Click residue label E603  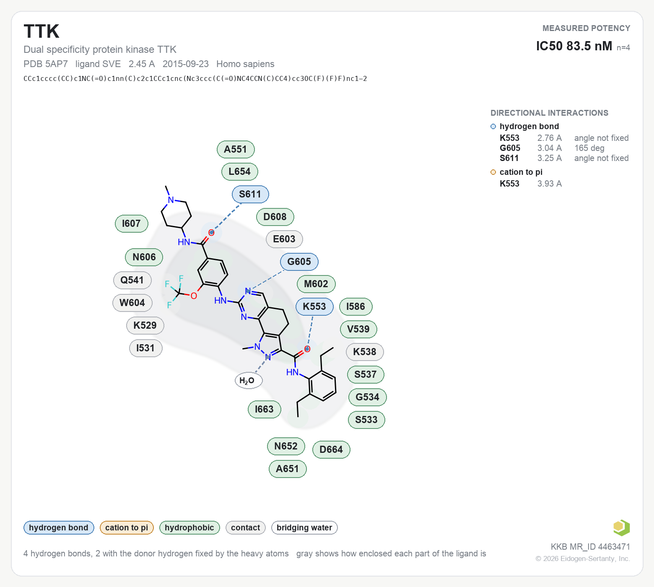tap(284, 239)
